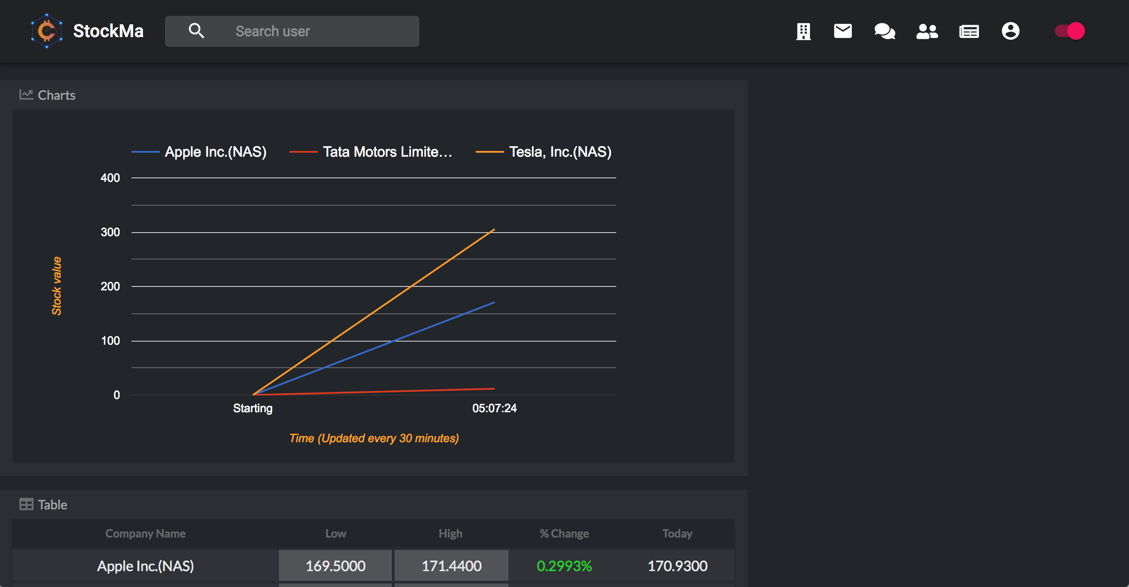Click the Stock value axis title
This screenshot has height=587, width=1129.
click(56, 286)
